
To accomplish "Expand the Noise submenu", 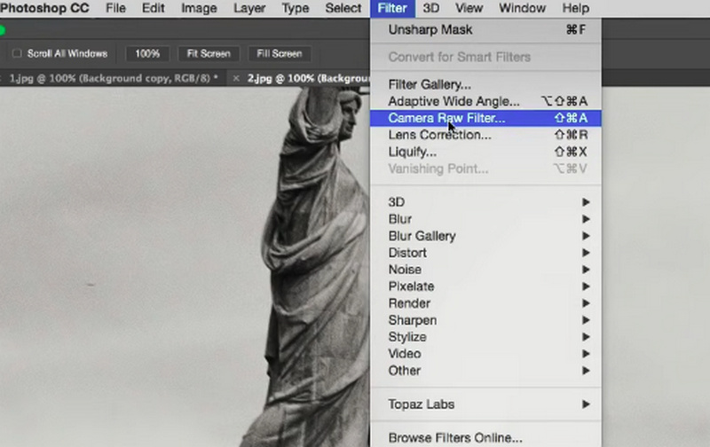I will tap(485, 270).
